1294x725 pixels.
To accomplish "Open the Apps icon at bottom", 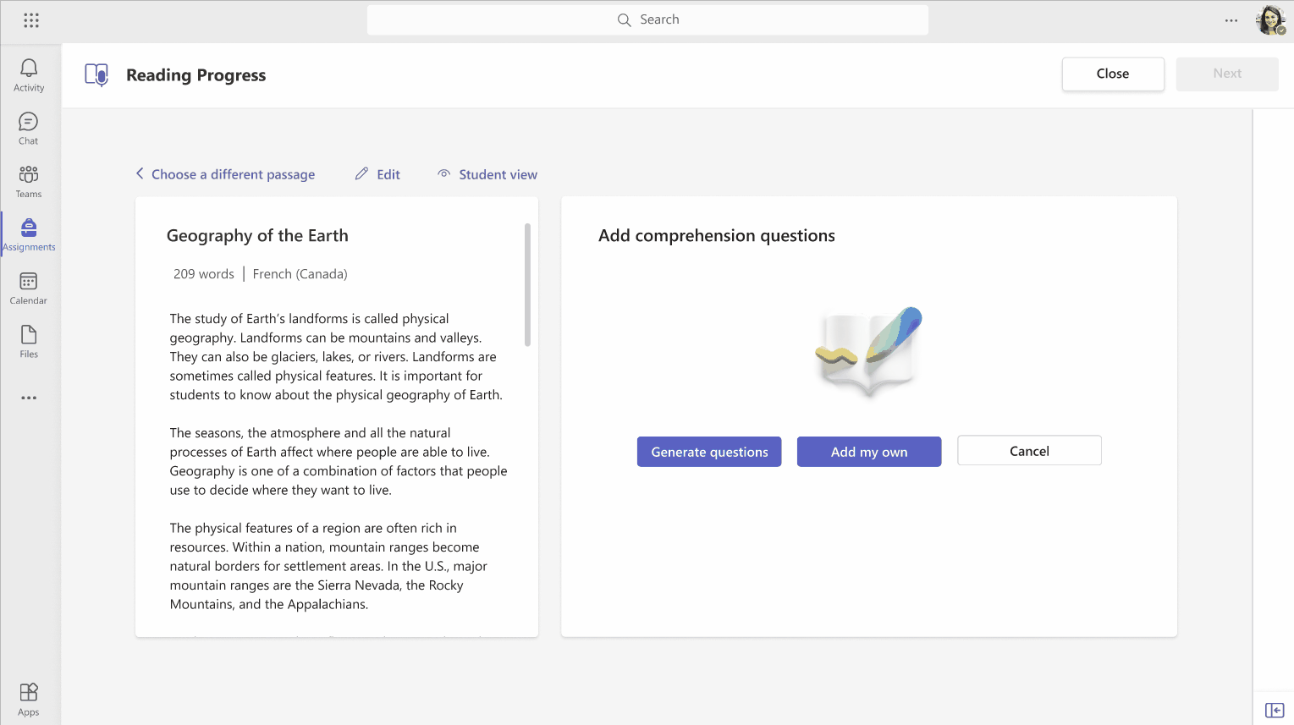I will [28, 691].
